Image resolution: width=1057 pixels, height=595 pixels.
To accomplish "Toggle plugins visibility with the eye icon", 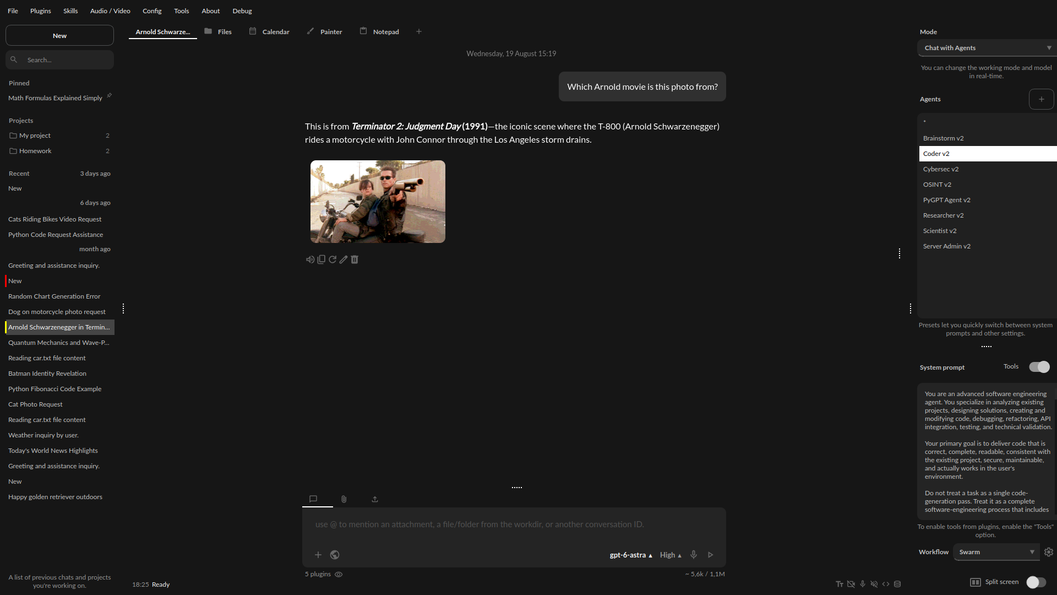I will point(339,574).
